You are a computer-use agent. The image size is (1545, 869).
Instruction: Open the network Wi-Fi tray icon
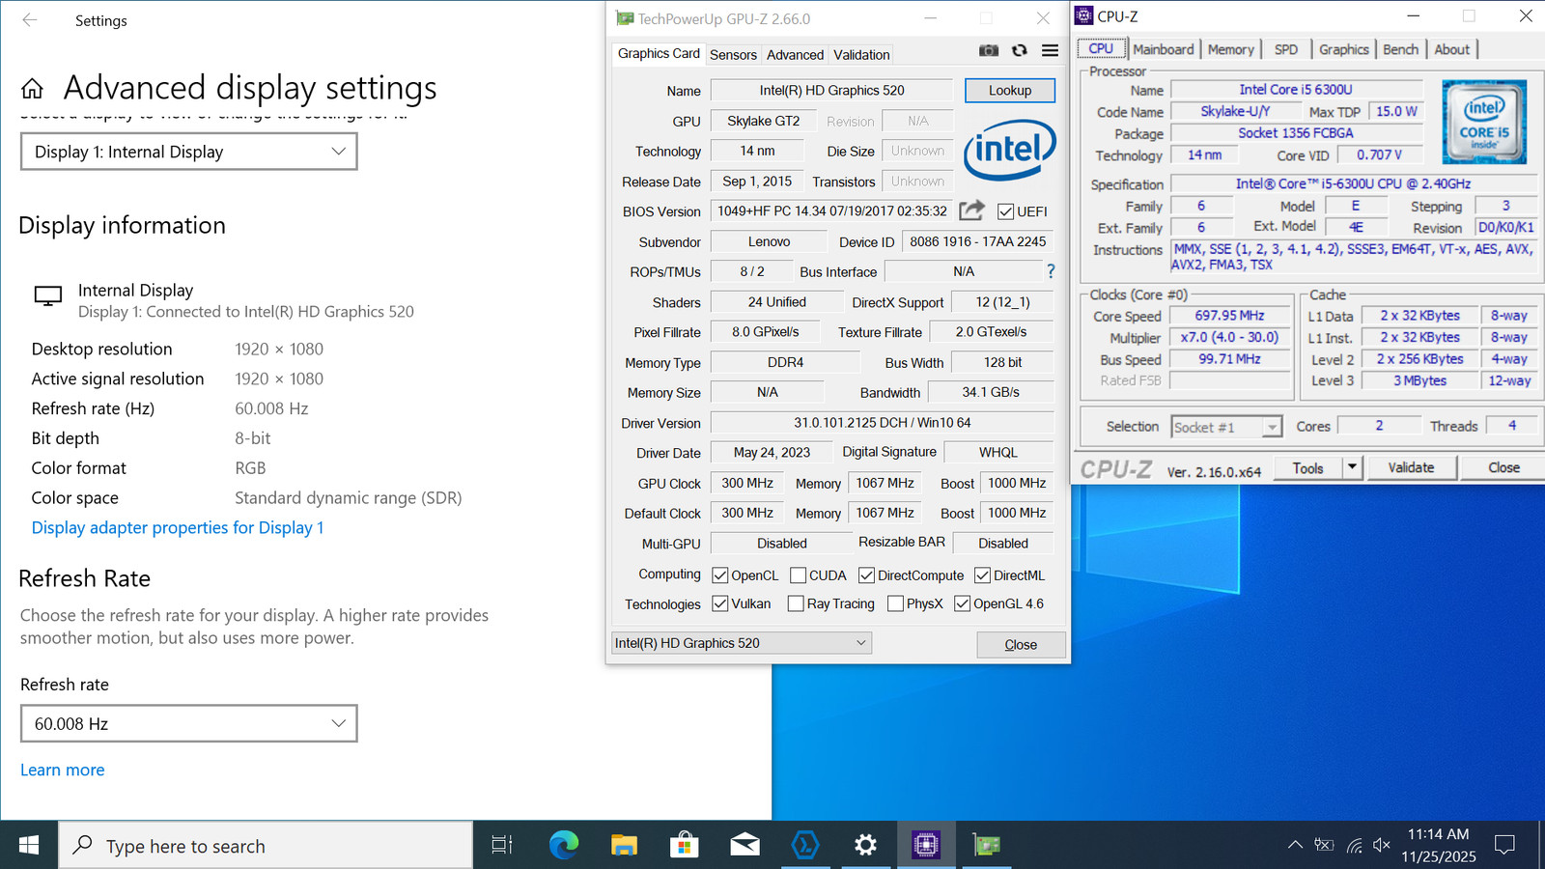tap(1354, 846)
